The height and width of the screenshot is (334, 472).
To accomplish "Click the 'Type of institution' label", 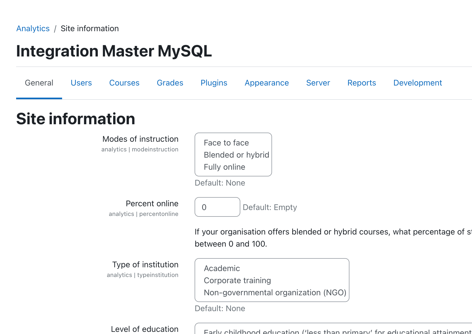I will 145,265.
